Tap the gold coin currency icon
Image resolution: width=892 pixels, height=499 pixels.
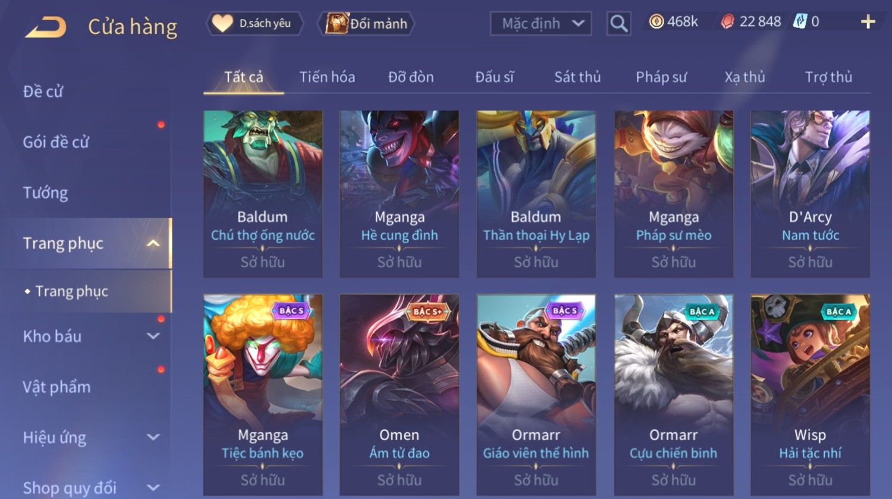point(656,22)
